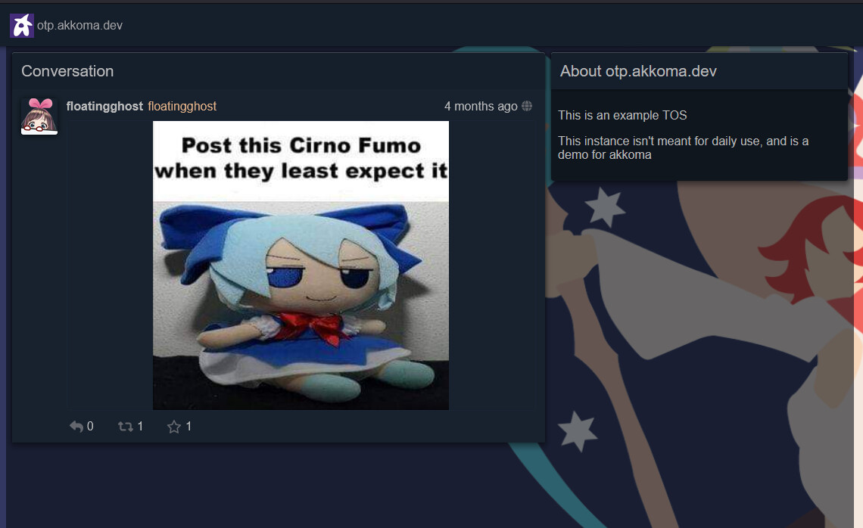Open the '4 months ago' timestamp link
This screenshot has width=863, height=528.
[481, 106]
